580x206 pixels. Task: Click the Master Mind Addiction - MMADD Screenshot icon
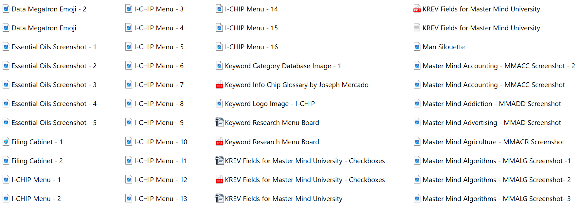tap(417, 104)
